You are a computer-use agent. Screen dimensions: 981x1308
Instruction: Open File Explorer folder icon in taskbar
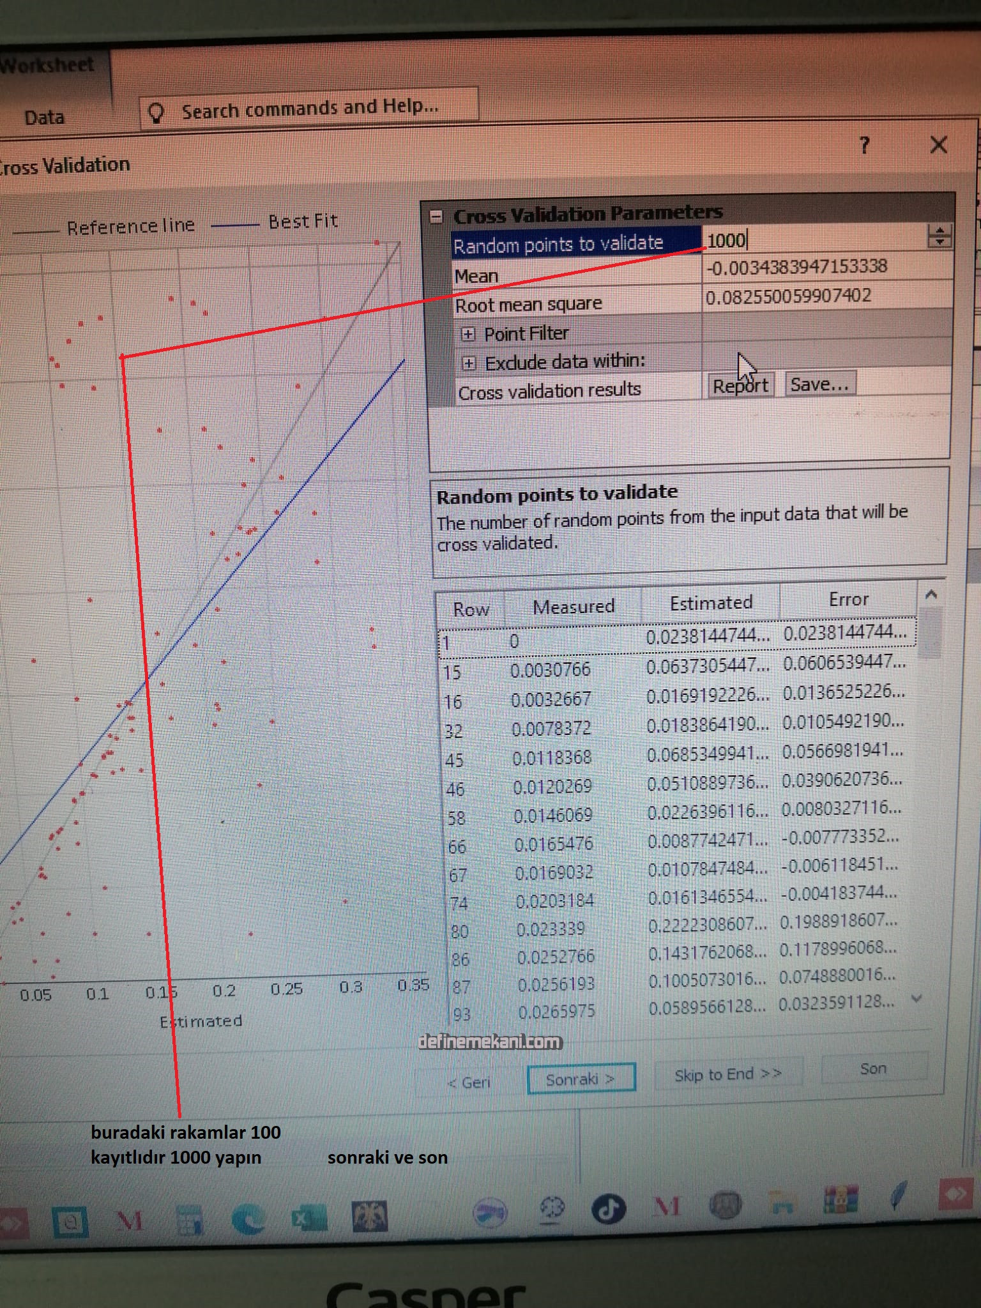[783, 1203]
